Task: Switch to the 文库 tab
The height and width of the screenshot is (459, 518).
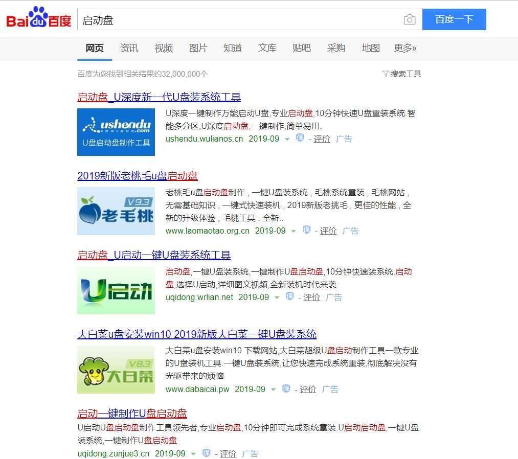Action: [x=267, y=48]
